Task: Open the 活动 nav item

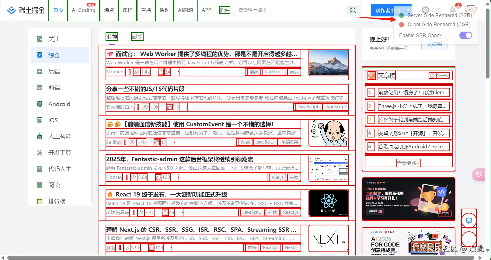Action: pyautogui.click(x=165, y=10)
